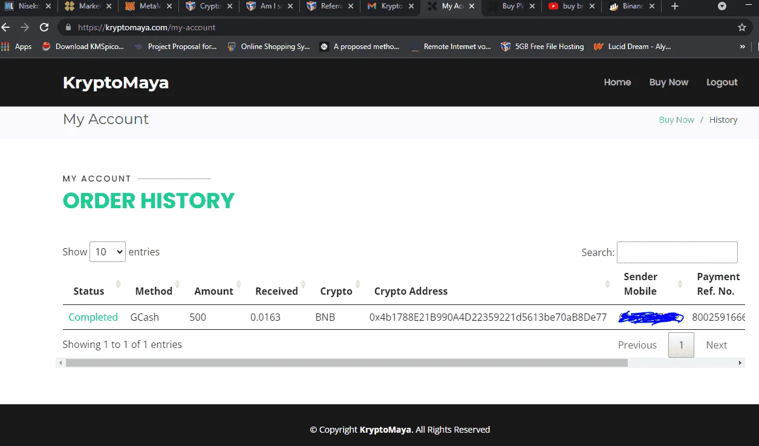759x446 pixels.
Task: Click the 0.0163 received value
Action: (265, 317)
